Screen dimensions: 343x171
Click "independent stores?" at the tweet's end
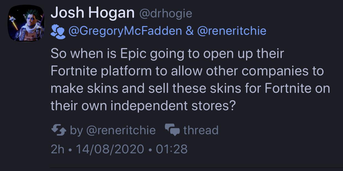[173, 106]
